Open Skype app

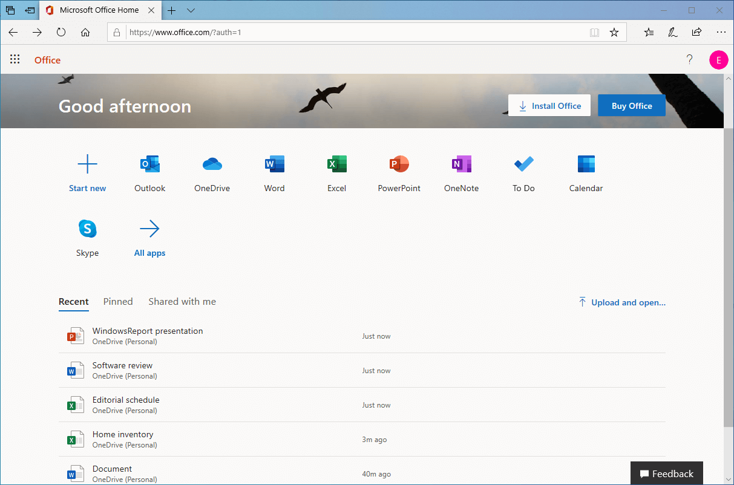[87, 238]
